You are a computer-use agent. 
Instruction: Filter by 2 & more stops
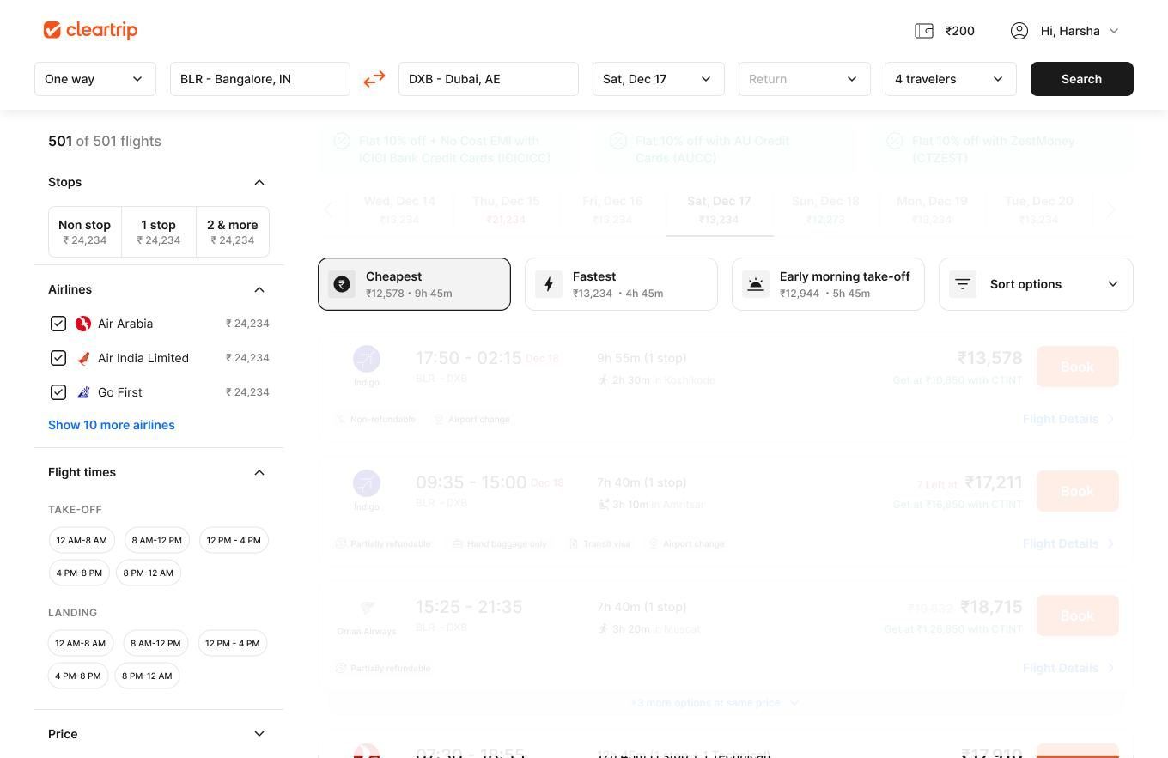tap(233, 232)
